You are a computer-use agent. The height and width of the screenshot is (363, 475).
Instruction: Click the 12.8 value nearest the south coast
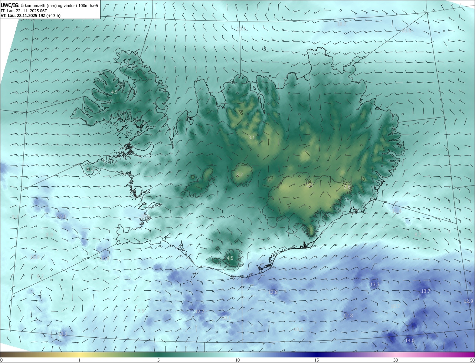(x=273, y=292)
